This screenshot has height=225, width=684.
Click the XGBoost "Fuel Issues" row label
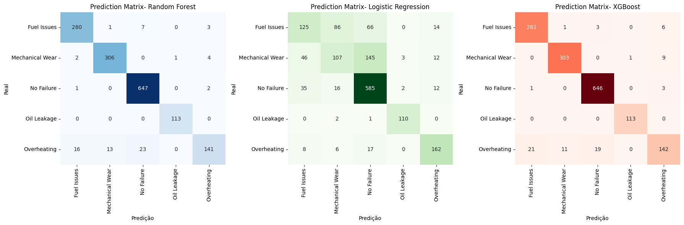coord(497,27)
